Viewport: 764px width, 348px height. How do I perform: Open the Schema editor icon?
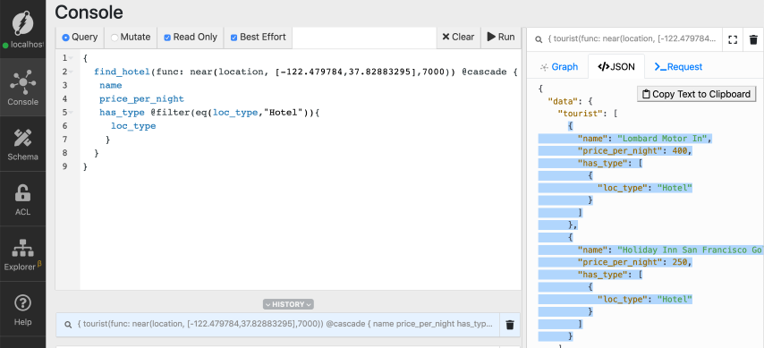tap(23, 143)
